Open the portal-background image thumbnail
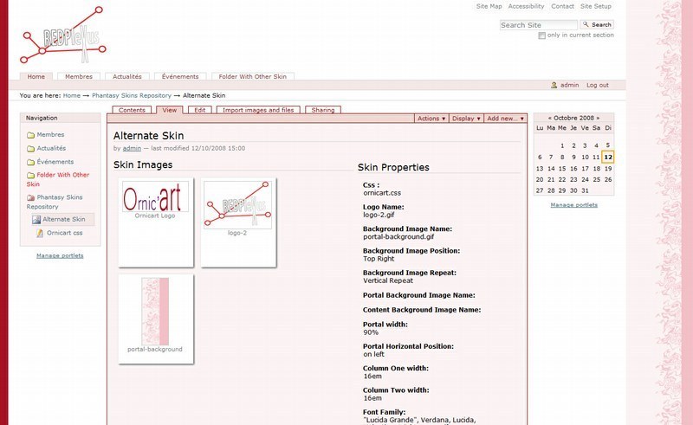693x425 pixels. click(x=155, y=313)
